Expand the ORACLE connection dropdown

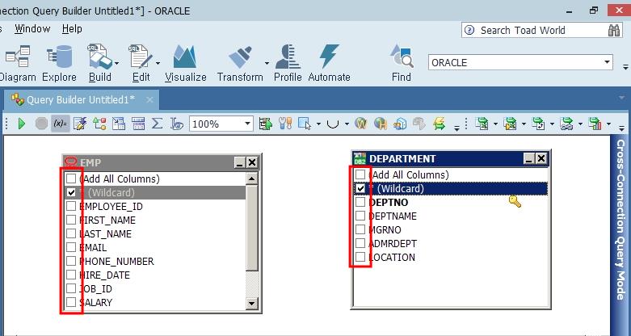click(x=607, y=62)
